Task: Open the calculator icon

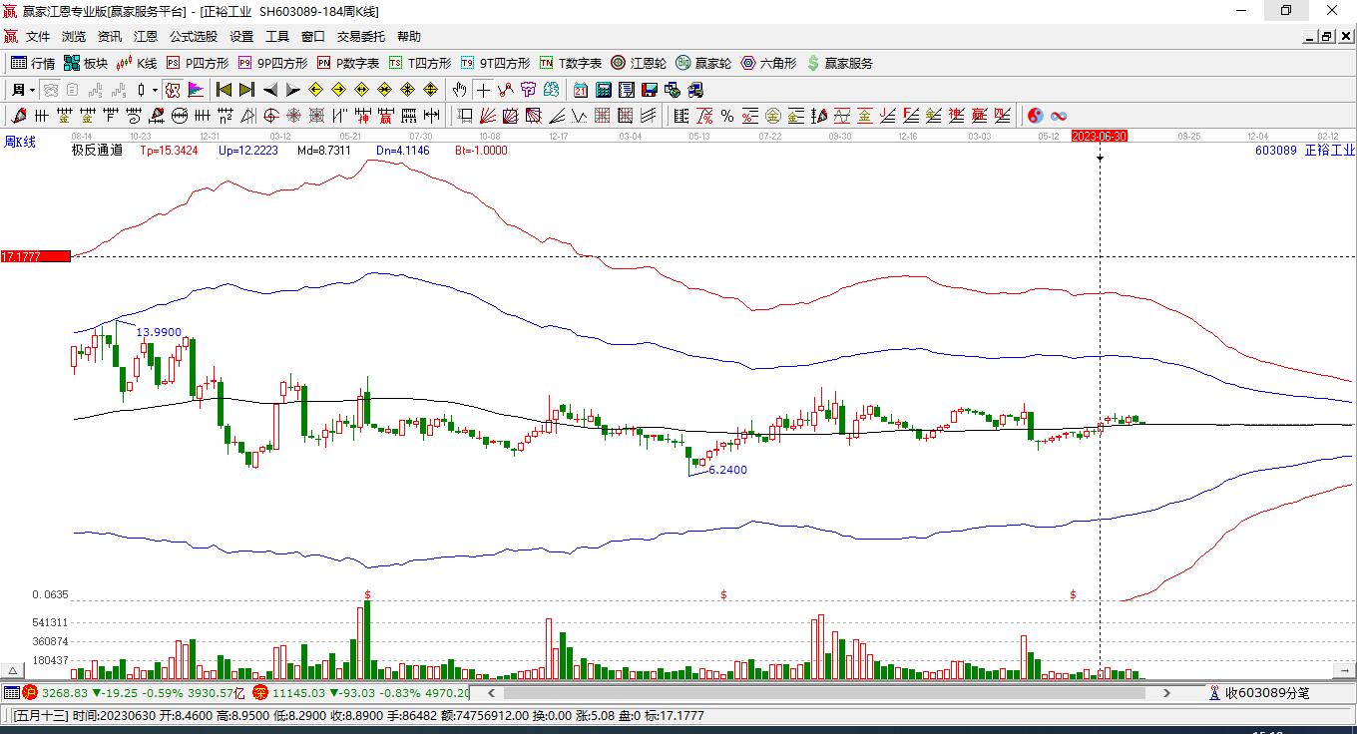Action: coord(604,90)
